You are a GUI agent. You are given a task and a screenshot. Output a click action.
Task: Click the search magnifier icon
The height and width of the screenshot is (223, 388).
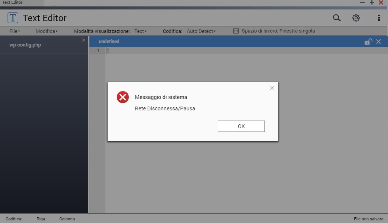[336, 18]
